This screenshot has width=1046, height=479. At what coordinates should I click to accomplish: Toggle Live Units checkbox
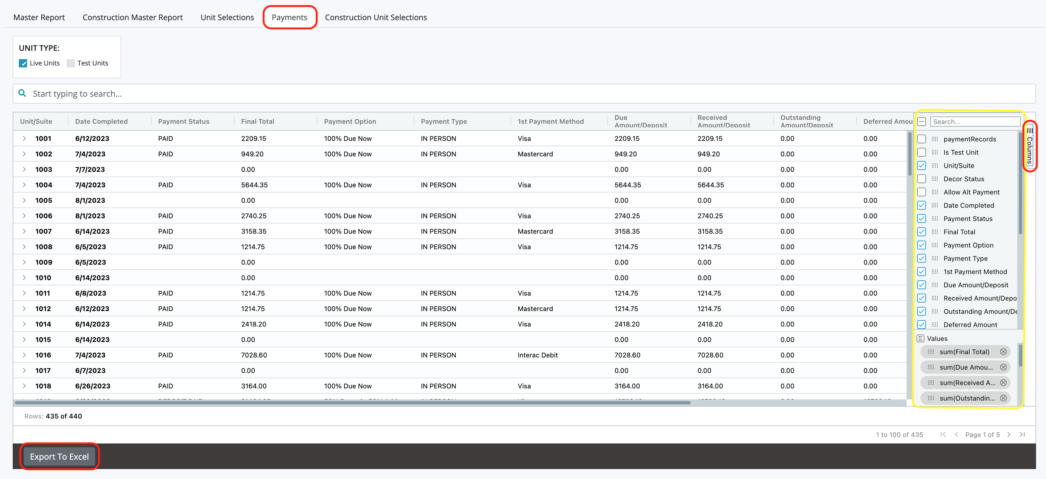(x=23, y=63)
